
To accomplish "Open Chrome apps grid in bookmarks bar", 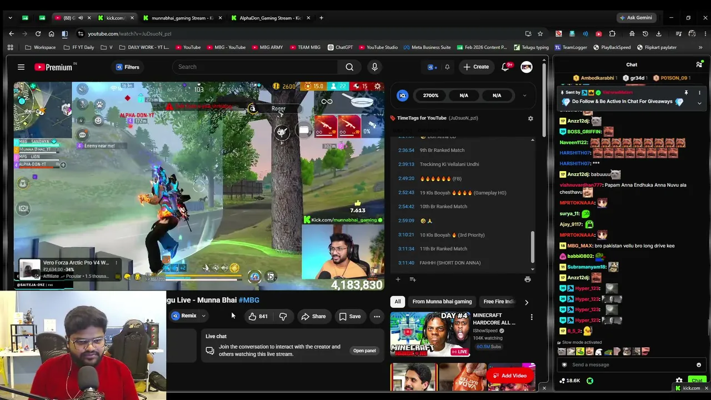I will [x=10, y=47].
